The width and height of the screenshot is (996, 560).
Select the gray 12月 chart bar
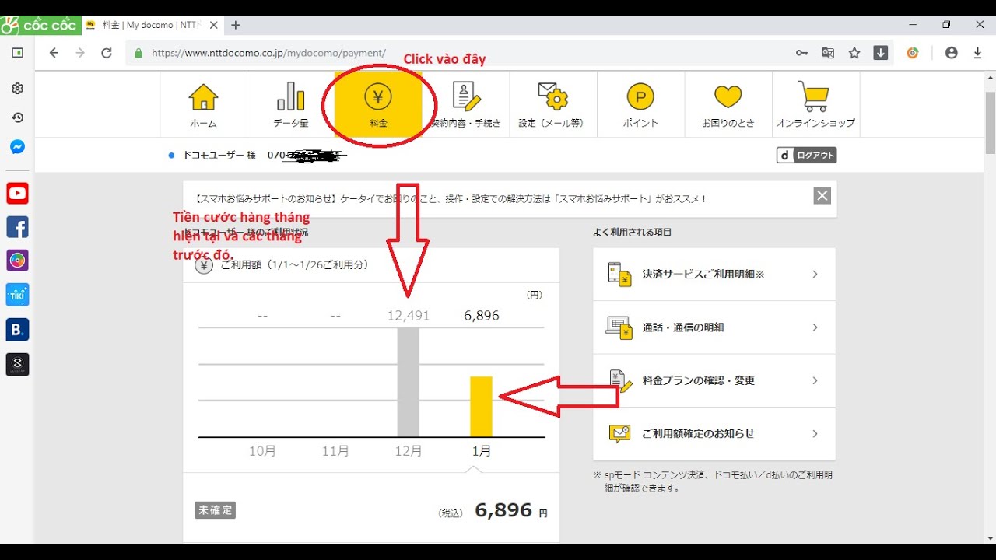click(x=409, y=382)
